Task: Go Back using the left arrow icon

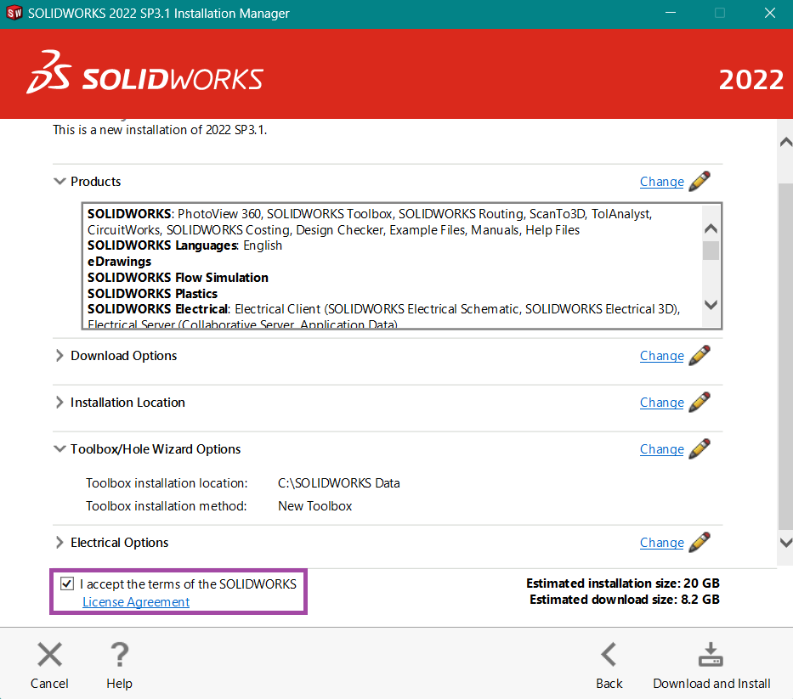Action: coord(609,655)
